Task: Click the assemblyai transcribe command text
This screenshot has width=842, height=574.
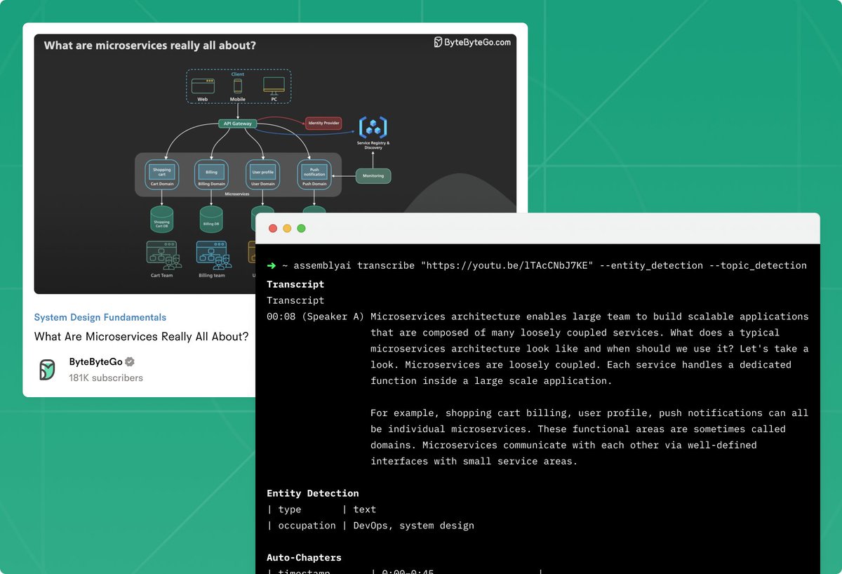Action: tap(354, 265)
